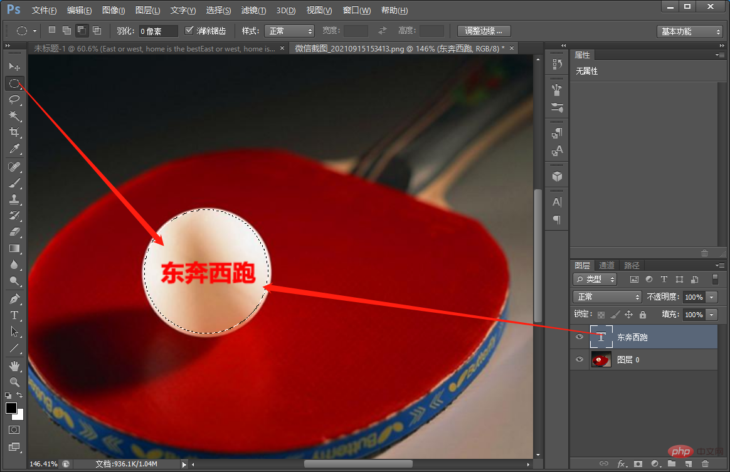The height and width of the screenshot is (472, 730).
Task: Choose New selection mode
Action: point(52,30)
